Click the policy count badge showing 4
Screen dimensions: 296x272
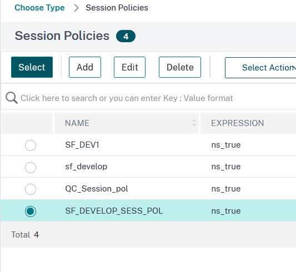(x=126, y=36)
